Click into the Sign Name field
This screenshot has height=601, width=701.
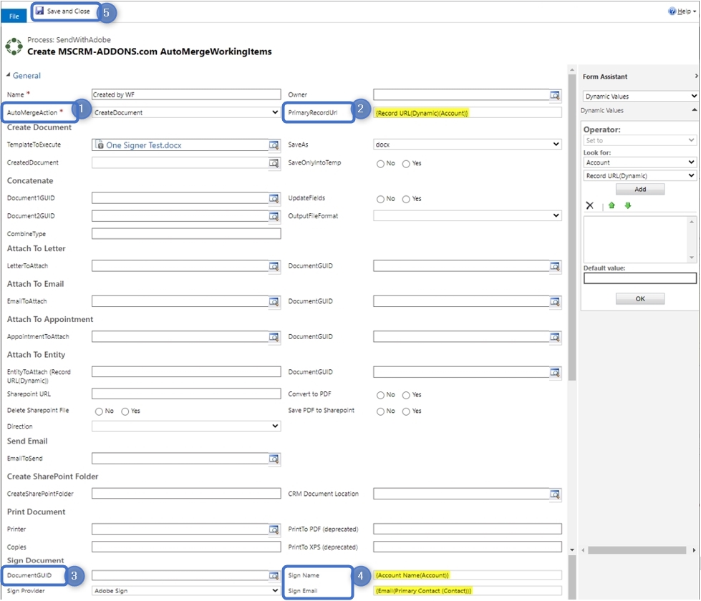point(467,575)
